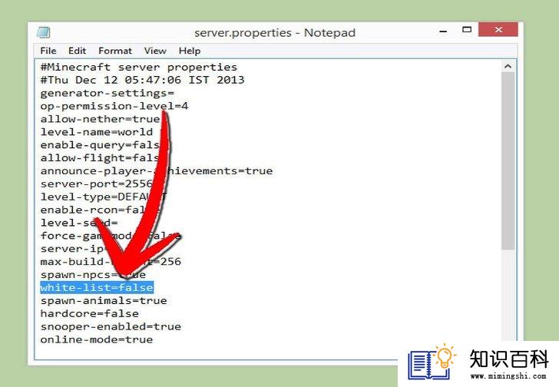Screen dimensions: 559x387
Task: Click the vertical scrollbar thumb
Action: pos(508,161)
